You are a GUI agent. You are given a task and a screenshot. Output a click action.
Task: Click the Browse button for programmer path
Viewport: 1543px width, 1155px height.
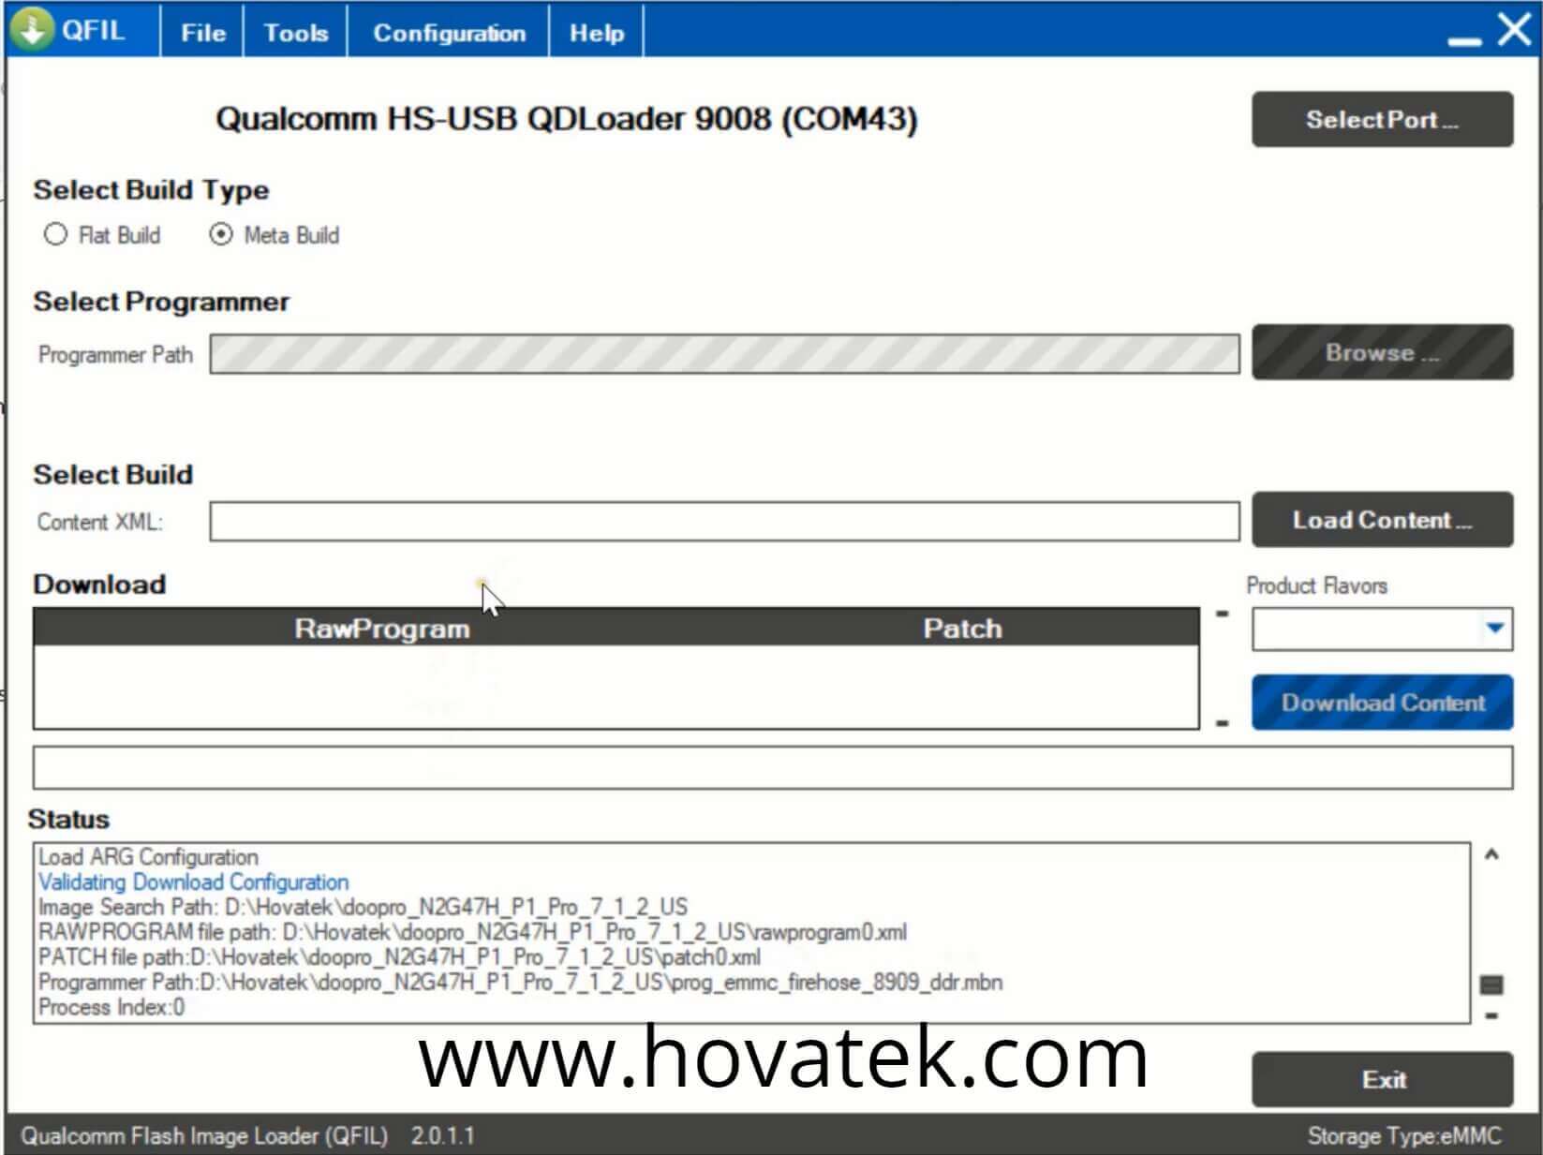1382,352
